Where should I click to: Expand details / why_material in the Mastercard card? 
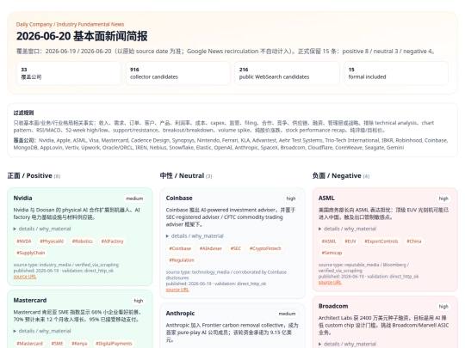tap(42, 331)
